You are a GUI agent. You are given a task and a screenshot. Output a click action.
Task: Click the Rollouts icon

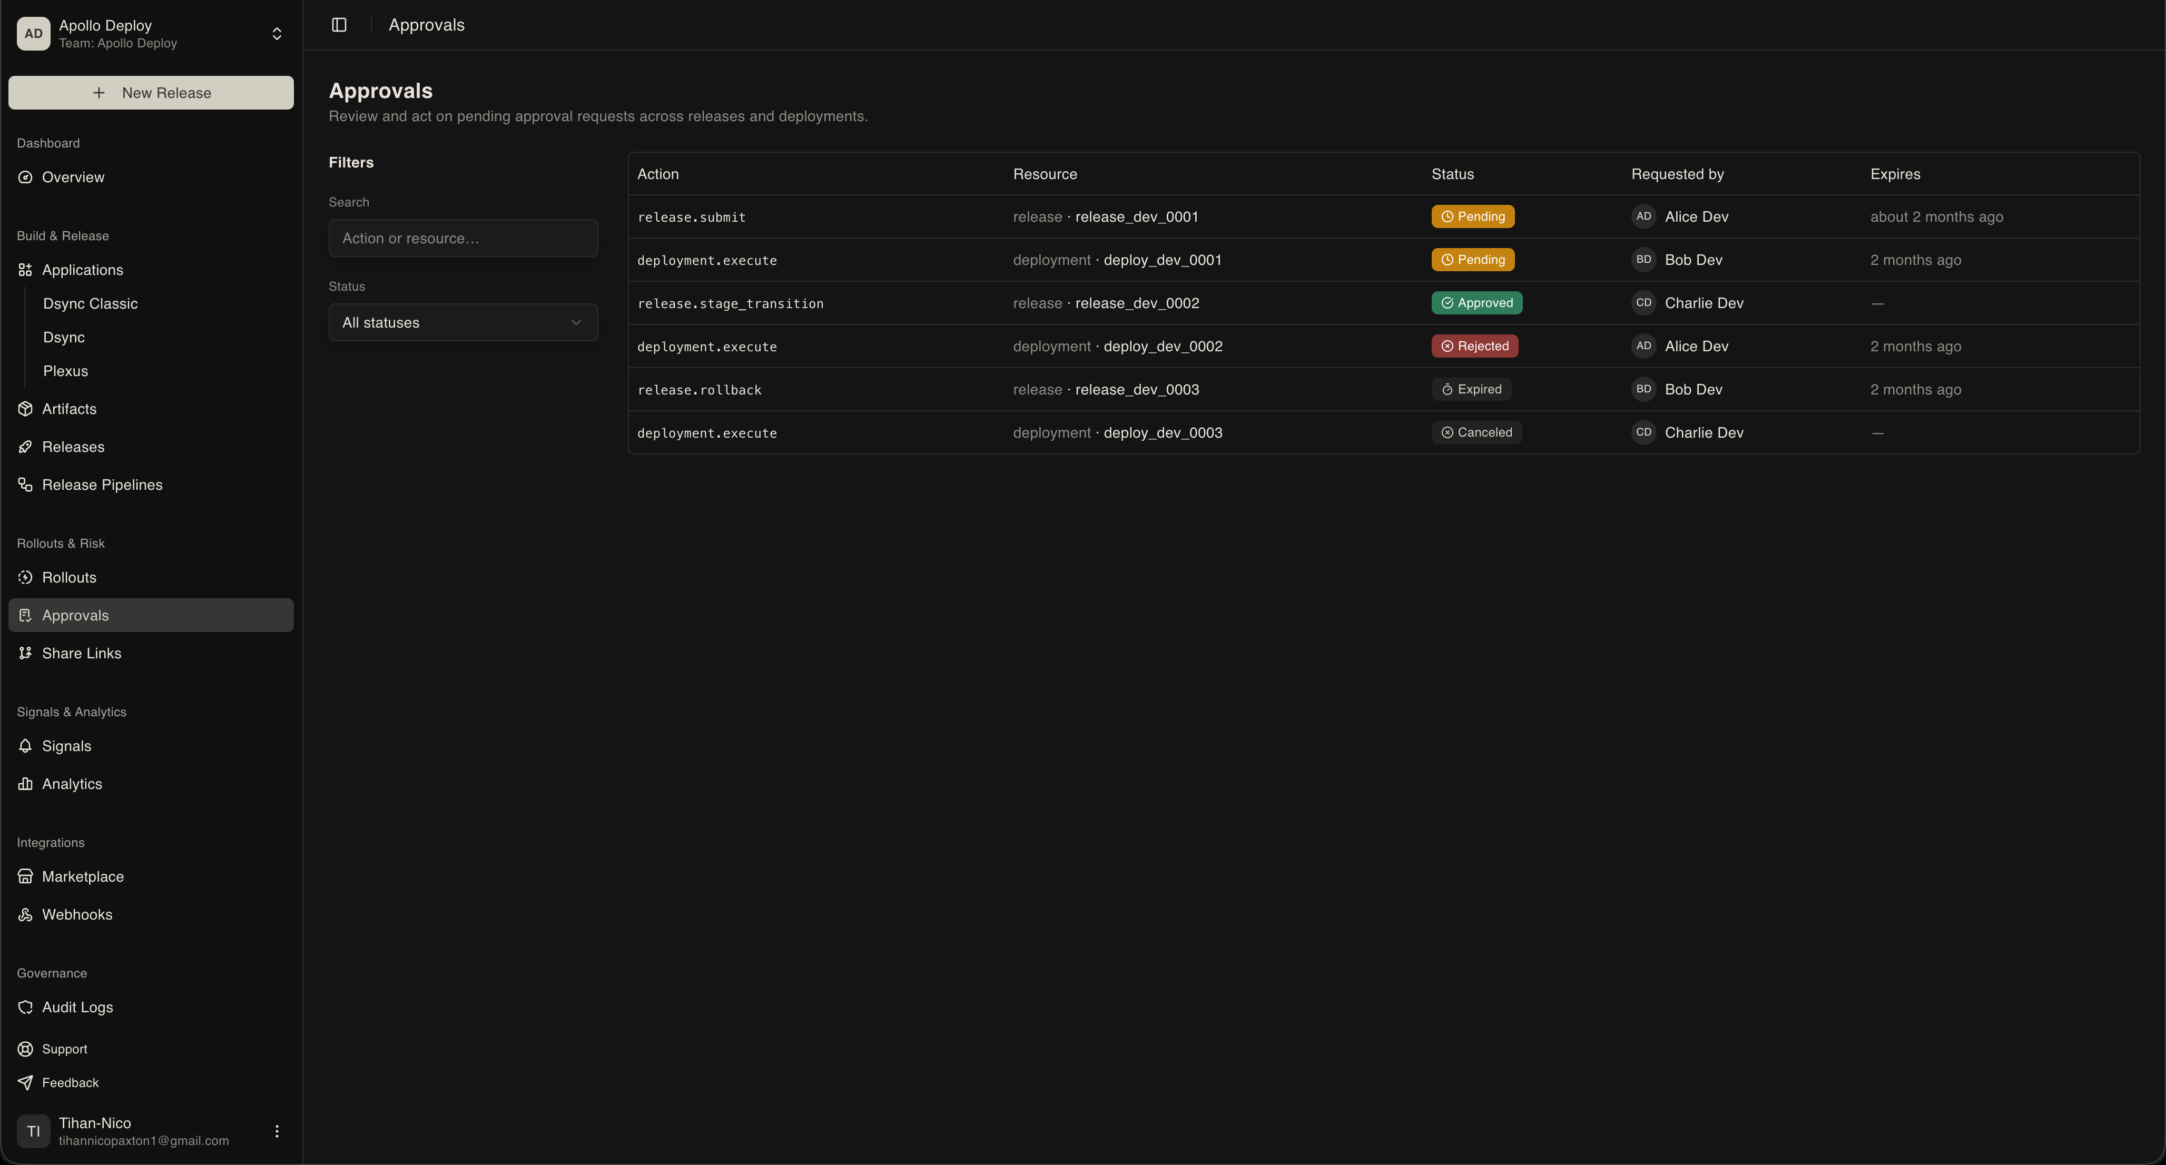[x=25, y=577]
